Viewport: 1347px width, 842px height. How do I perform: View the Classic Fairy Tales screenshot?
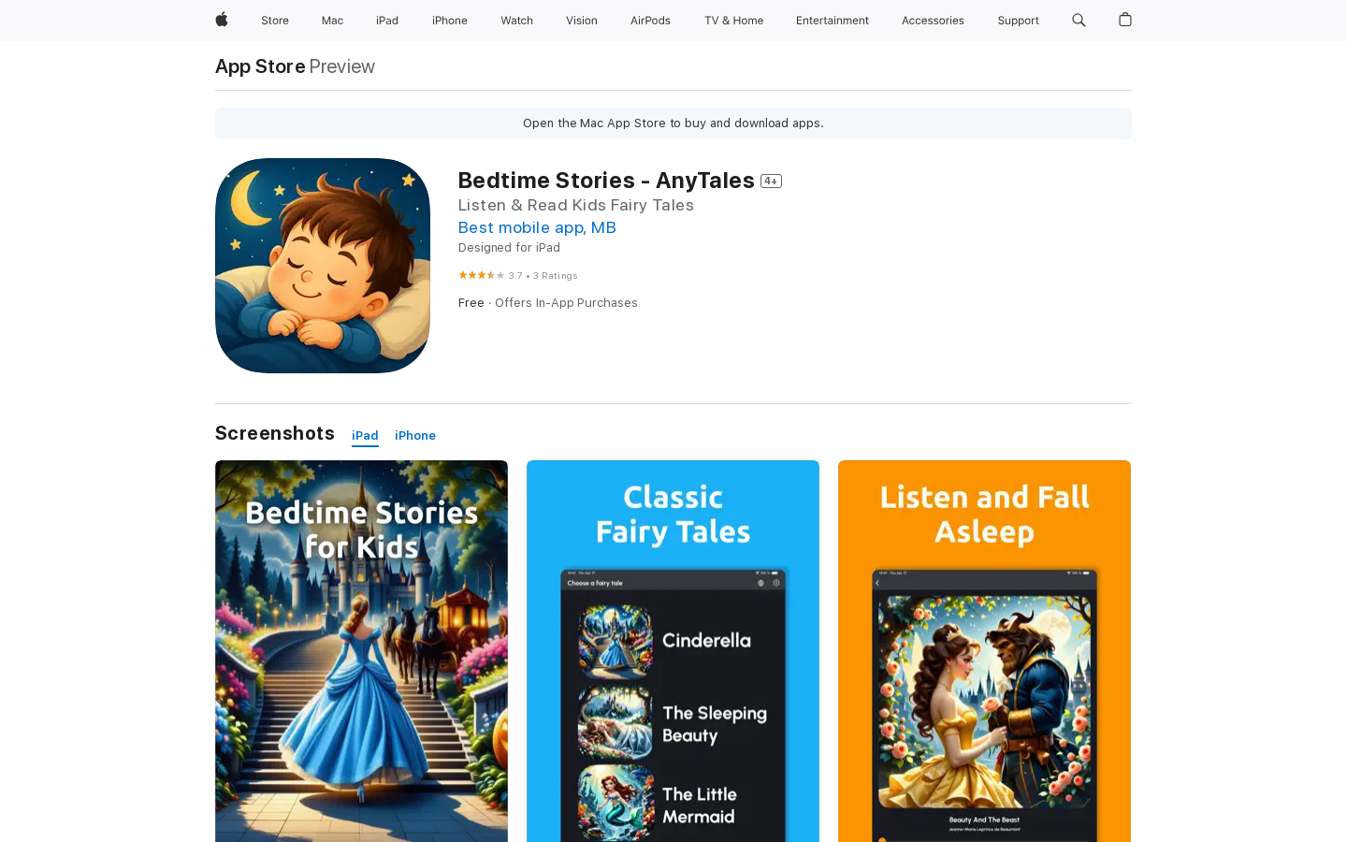(673, 651)
